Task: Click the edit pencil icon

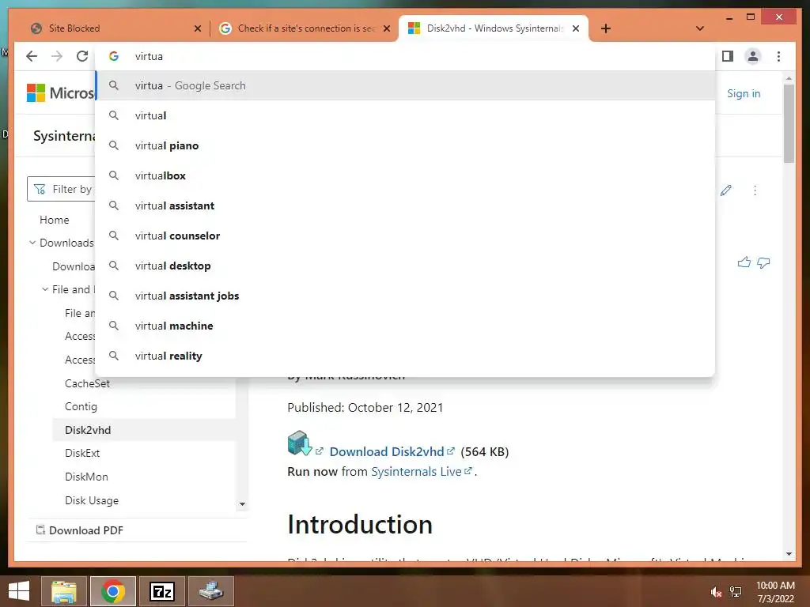Action: 726,190
